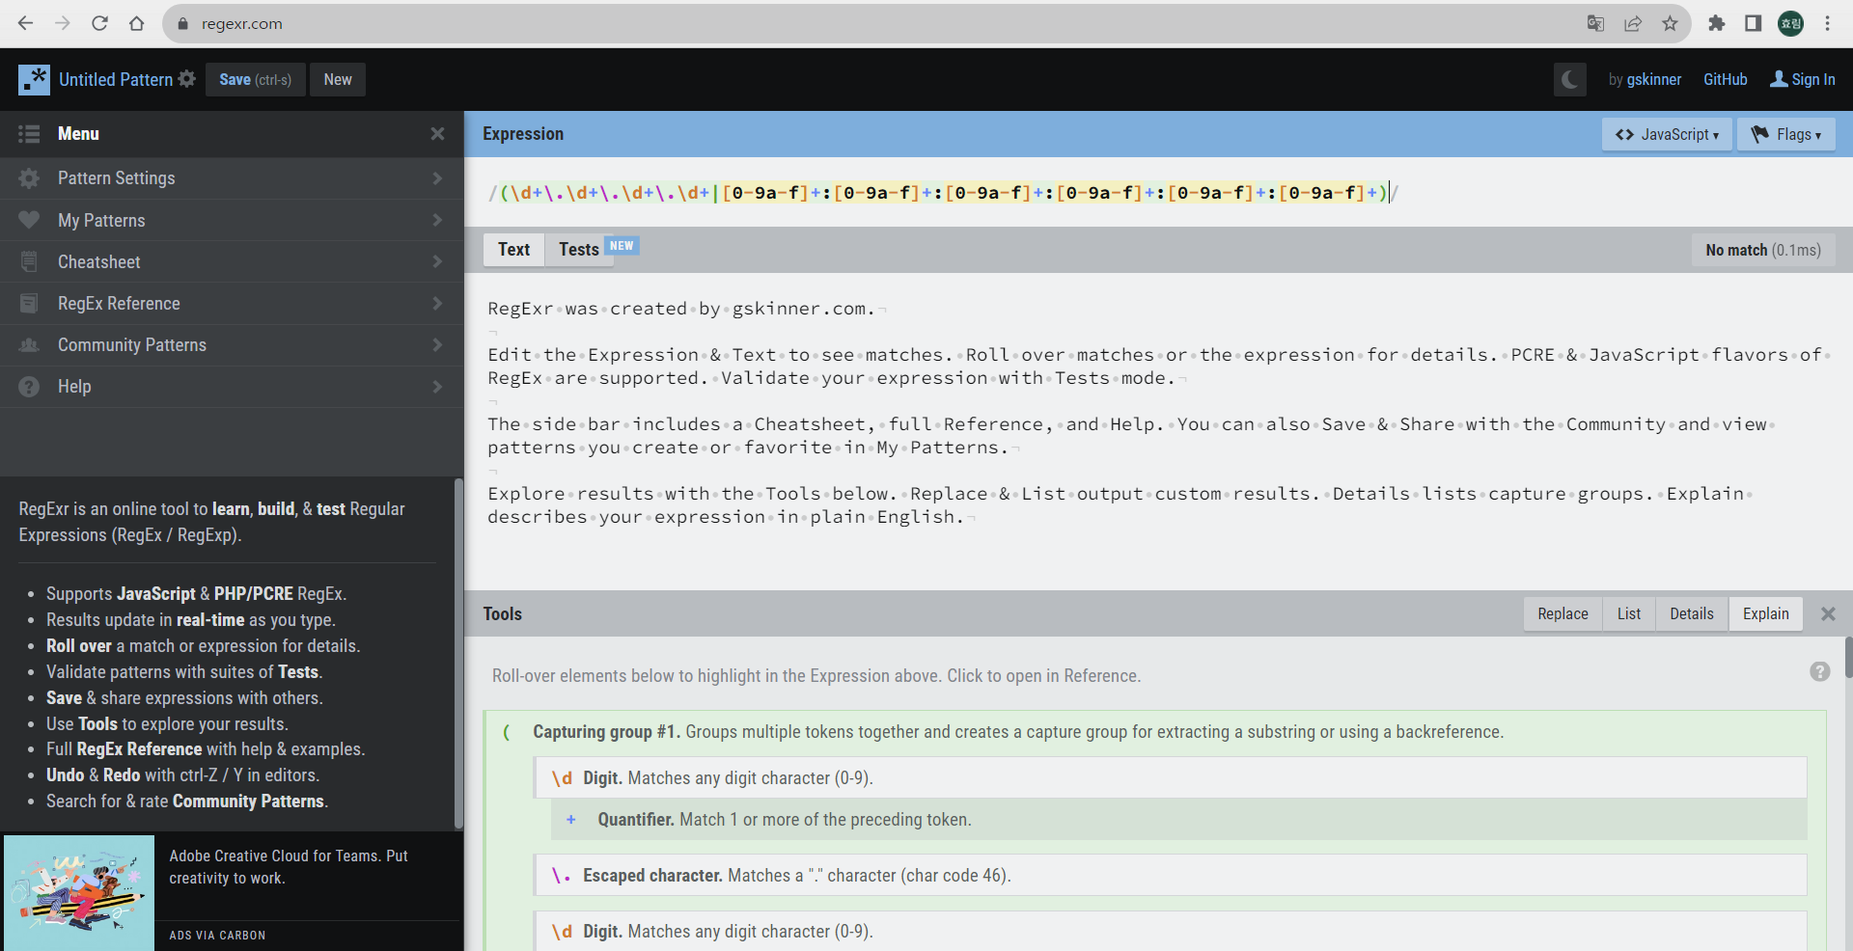Image resolution: width=1853 pixels, height=951 pixels.
Task: Click Sign In
Action: 1803,79
